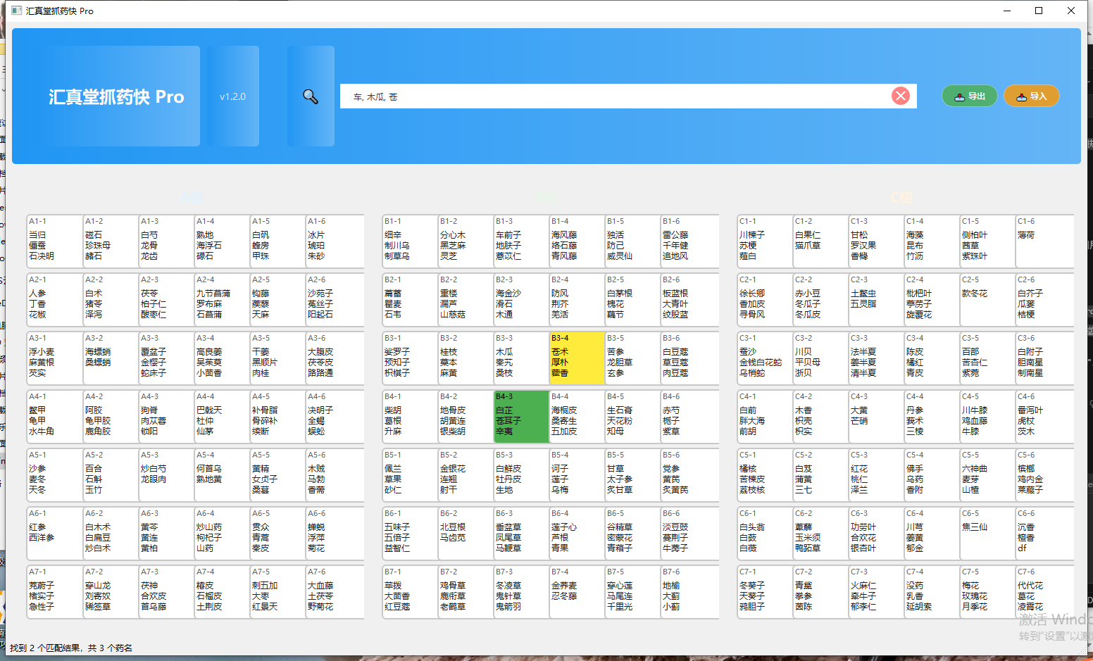Screen dimensions: 1093x661
Task: Select drawer B7-4 with 金荞麦
Action: [x=577, y=591]
